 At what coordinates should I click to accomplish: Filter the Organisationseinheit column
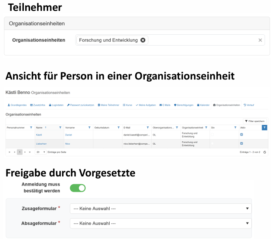[x=206, y=128]
